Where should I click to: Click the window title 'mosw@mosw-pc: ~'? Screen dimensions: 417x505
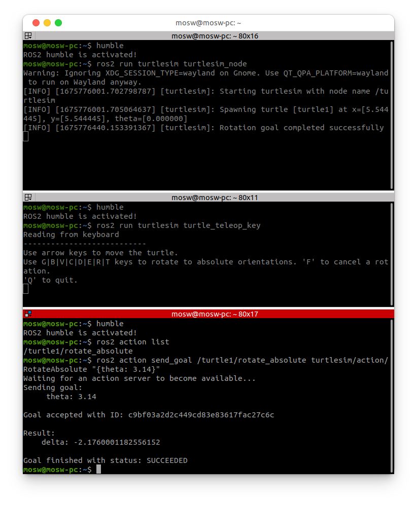(x=208, y=23)
